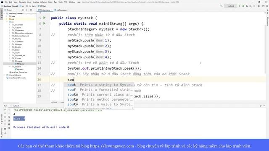Expand External Libraries node

(5, 75)
